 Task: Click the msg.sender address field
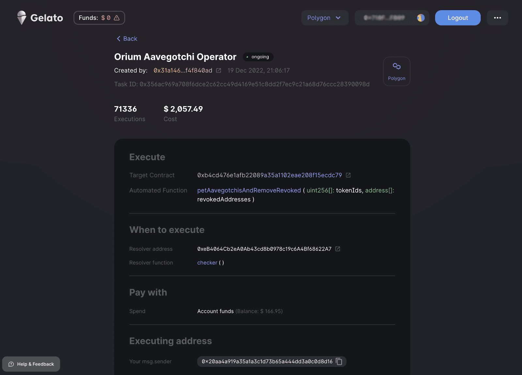[x=271, y=361]
